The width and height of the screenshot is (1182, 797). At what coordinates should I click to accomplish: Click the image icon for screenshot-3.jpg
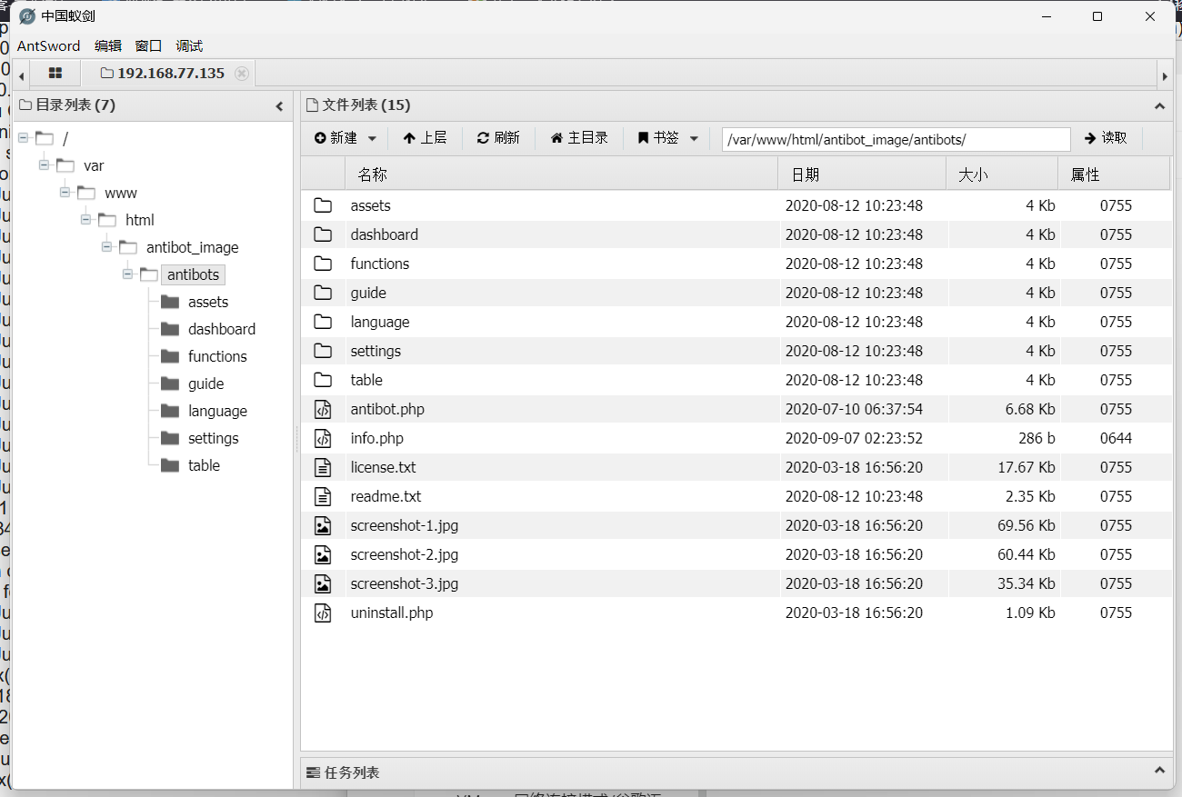coord(323,583)
